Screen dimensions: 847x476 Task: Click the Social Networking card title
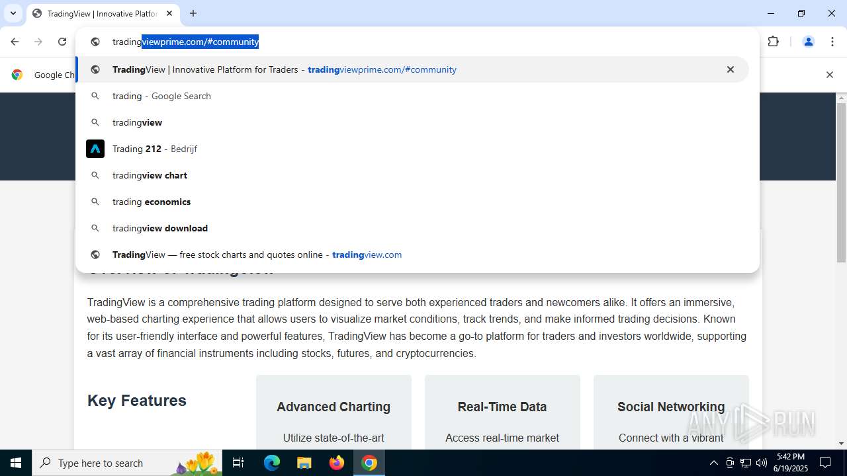pyautogui.click(x=671, y=407)
